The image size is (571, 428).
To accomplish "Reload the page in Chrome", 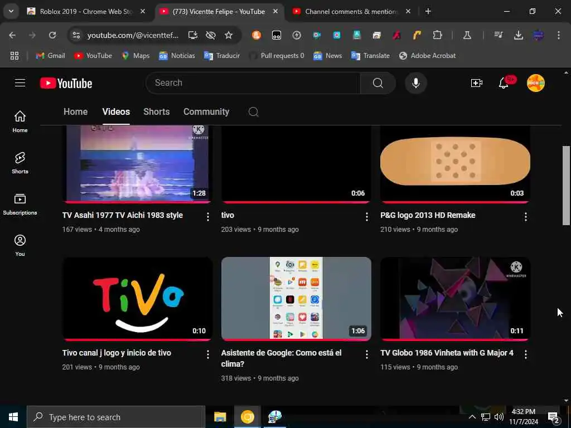I will [52, 35].
